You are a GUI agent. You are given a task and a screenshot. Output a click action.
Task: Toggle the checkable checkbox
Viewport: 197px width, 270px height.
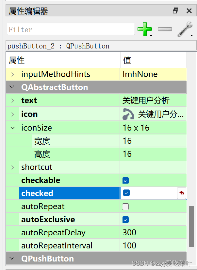[x=126, y=180]
